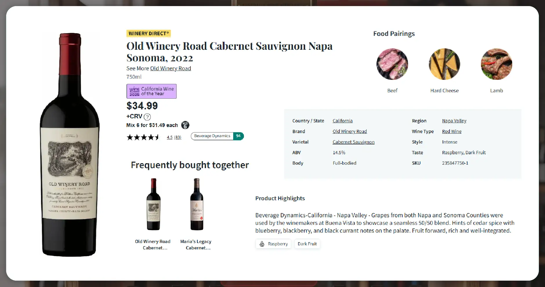Follow the See More Old Winery Road link
545x287 pixels.
(171, 68)
